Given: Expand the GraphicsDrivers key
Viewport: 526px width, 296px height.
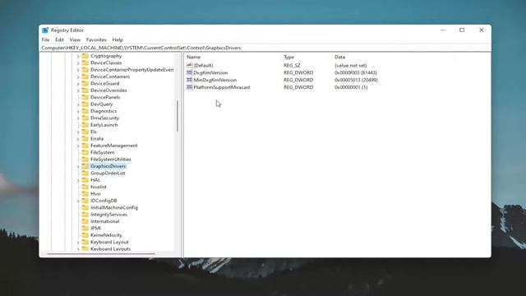Looking at the screenshot, I should coord(78,166).
